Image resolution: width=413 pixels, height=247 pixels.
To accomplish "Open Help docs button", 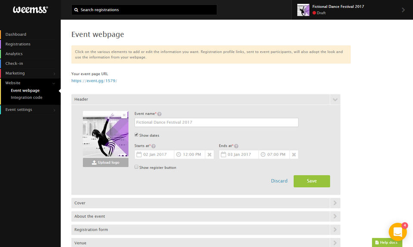I will click(x=387, y=243).
